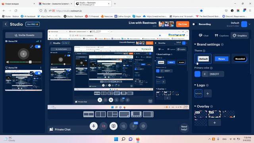Image resolution: width=254 pixels, height=143 pixels.
Task: Open the taskbar search icon
Action: click(123, 139)
